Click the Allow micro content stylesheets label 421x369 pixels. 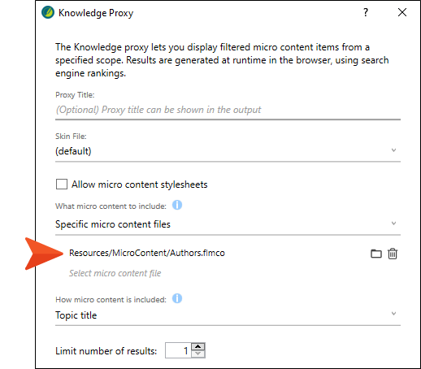[139, 184]
